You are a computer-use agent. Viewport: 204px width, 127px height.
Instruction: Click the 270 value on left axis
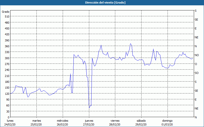(7, 64)
